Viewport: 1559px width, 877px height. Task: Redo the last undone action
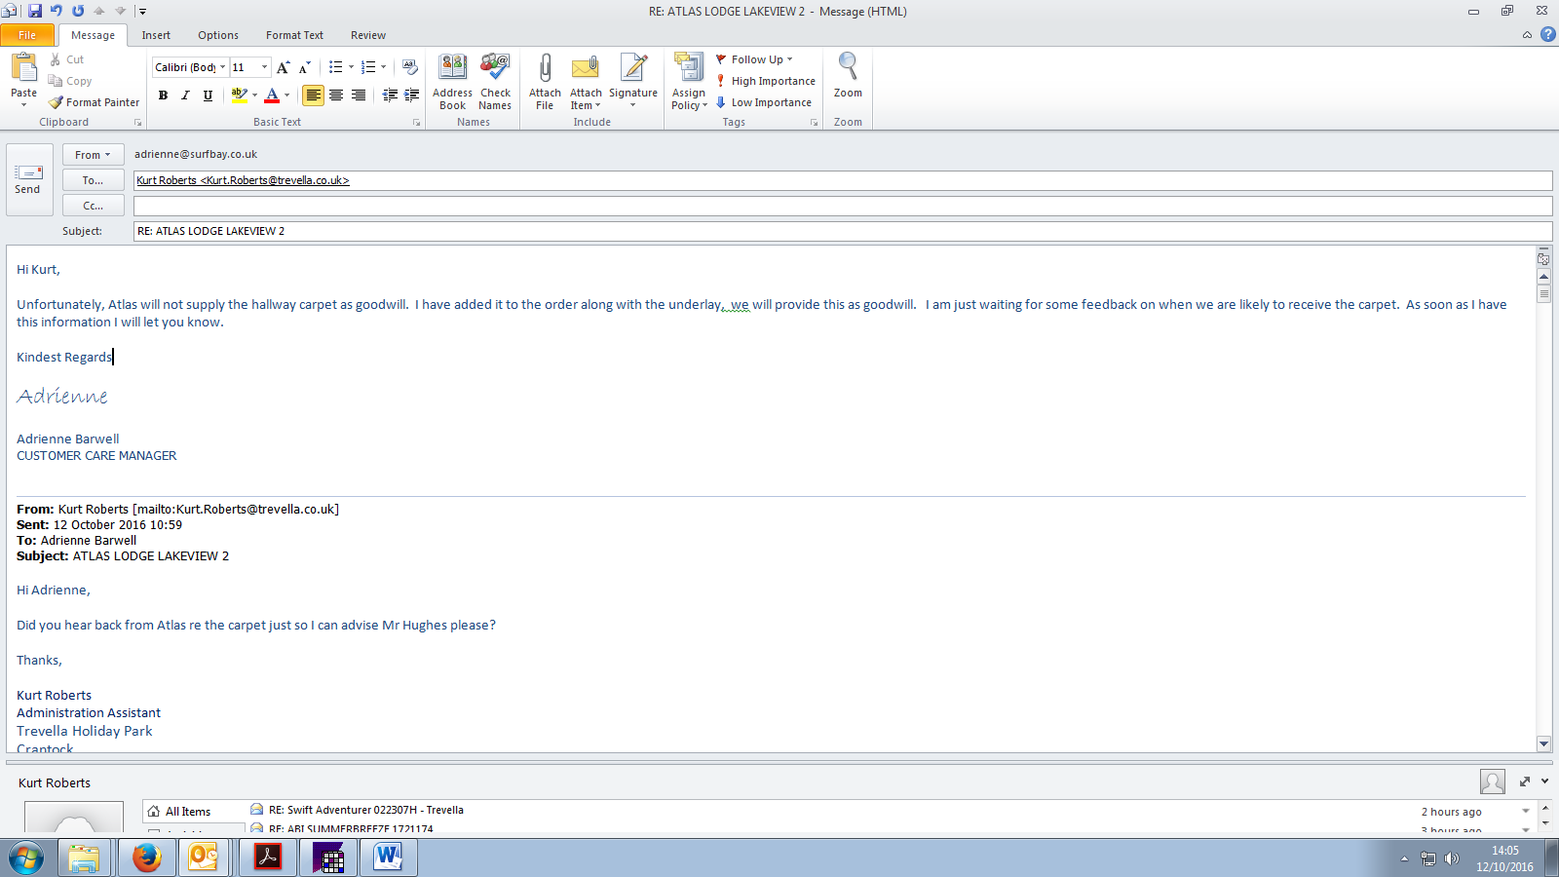tap(78, 11)
